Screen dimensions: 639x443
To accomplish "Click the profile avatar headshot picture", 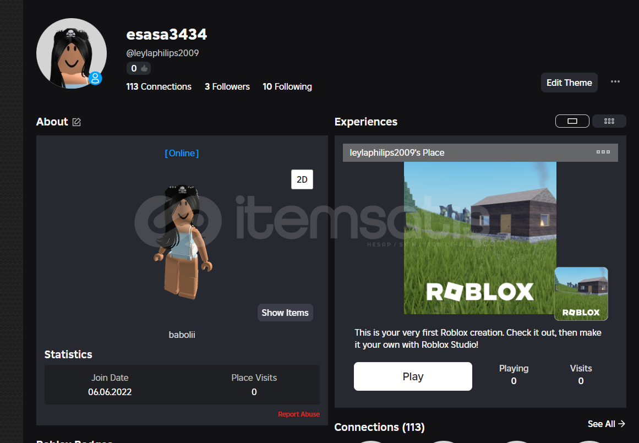I will [72, 53].
